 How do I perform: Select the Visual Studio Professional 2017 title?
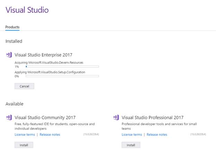(x=153, y=118)
